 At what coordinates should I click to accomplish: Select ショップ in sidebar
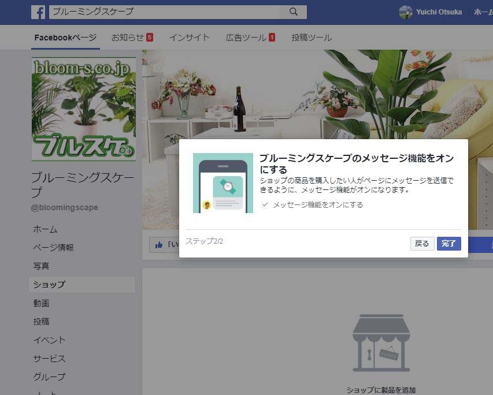point(82,285)
